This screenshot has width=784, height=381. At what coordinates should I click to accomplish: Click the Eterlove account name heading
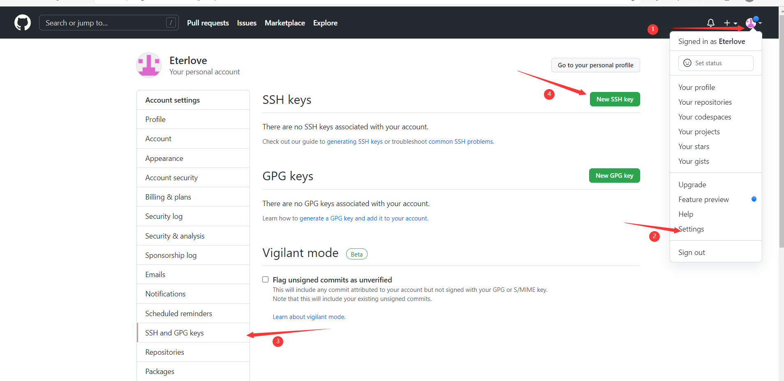[x=188, y=60]
